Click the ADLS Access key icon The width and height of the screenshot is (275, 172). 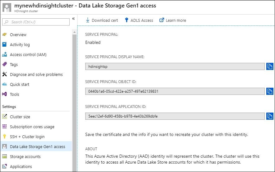point(126,20)
